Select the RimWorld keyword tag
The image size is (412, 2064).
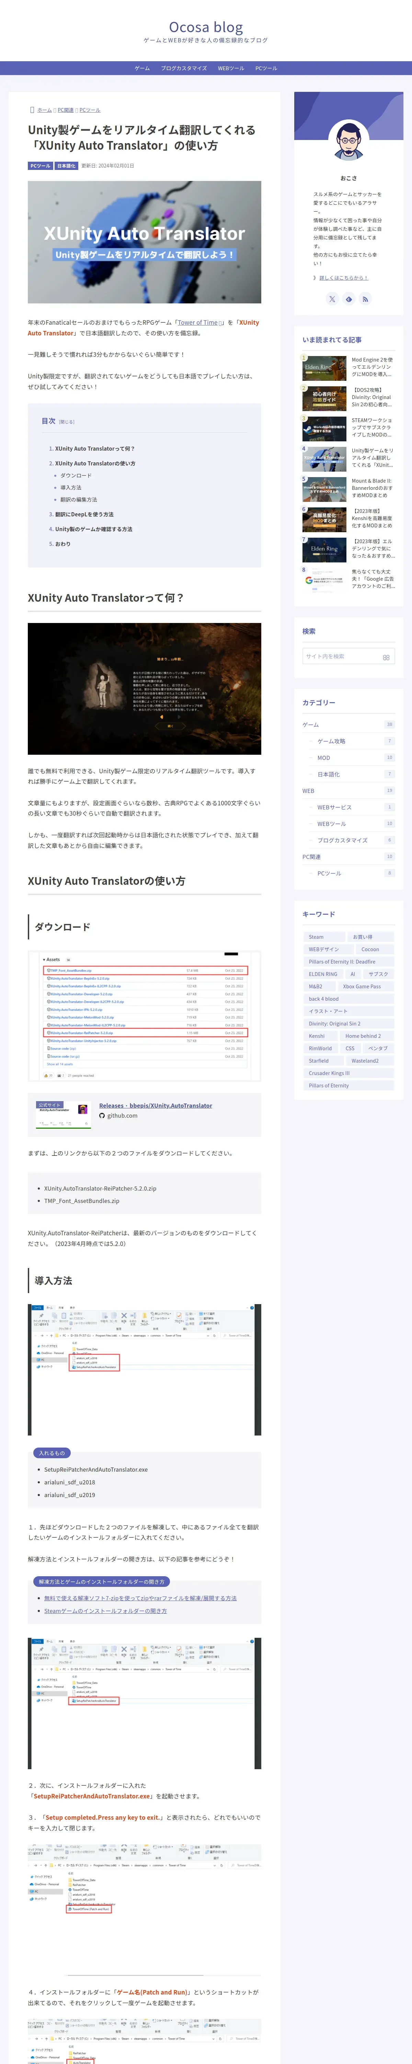tap(320, 1048)
